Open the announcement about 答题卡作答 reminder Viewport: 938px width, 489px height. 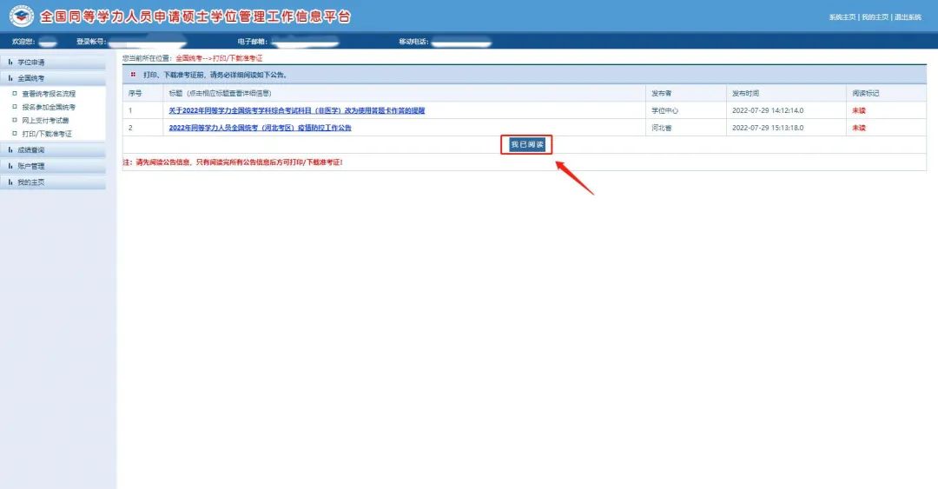(x=296, y=111)
